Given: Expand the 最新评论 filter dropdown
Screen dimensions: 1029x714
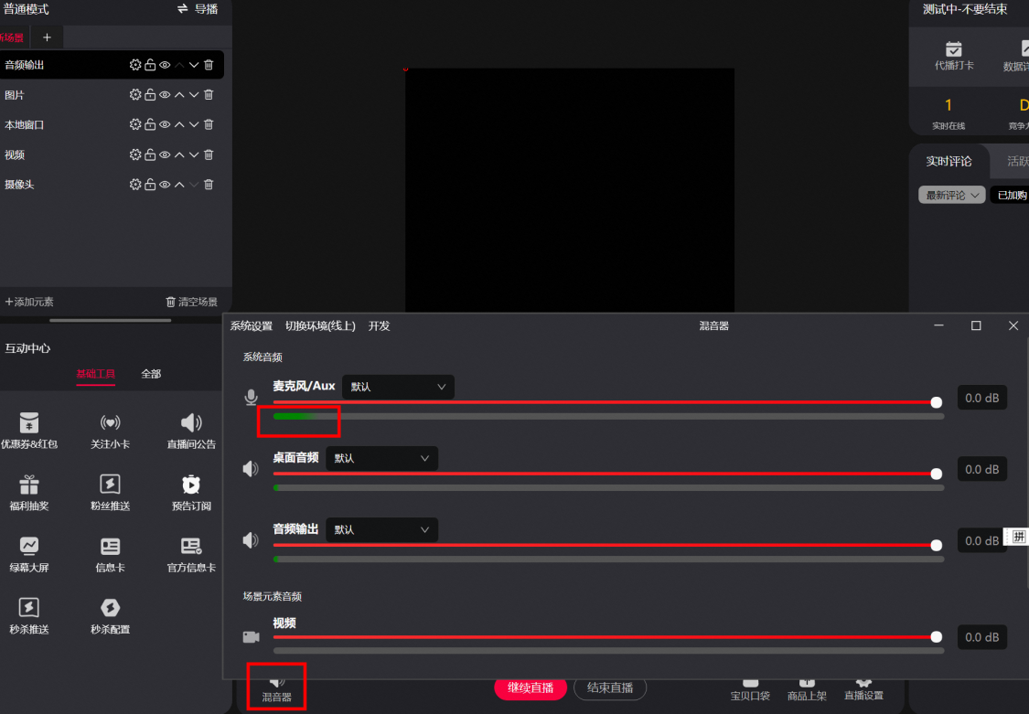Looking at the screenshot, I should tap(951, 195).
